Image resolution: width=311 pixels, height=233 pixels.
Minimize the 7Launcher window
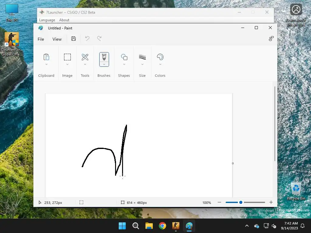[239, 12]
